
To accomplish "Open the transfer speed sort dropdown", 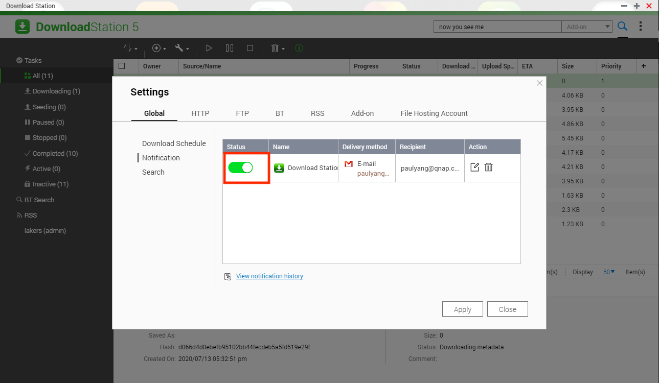I will coord(130,48).
